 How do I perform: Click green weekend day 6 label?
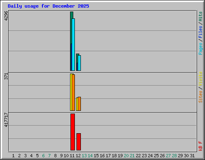coord(43,156)
